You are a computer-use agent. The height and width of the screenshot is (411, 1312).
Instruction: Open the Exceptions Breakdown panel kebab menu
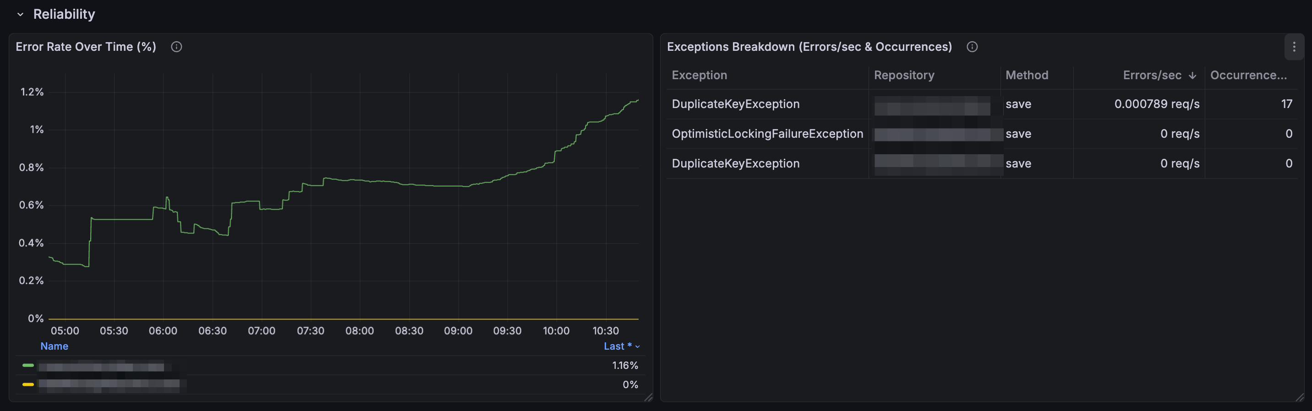click(1294, 47)
